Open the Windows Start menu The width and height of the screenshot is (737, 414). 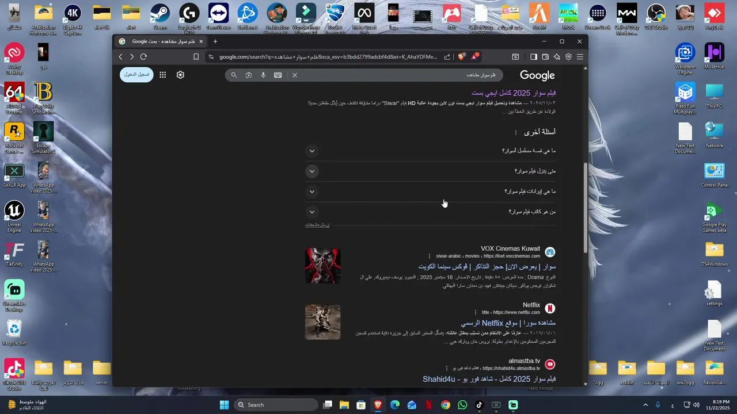click(224, 405)
